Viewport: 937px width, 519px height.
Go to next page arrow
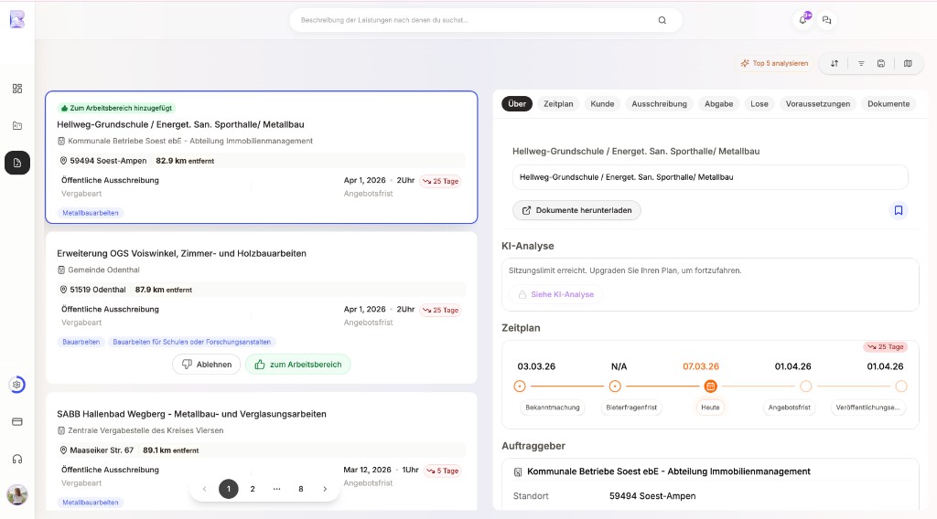pos(325,489)
